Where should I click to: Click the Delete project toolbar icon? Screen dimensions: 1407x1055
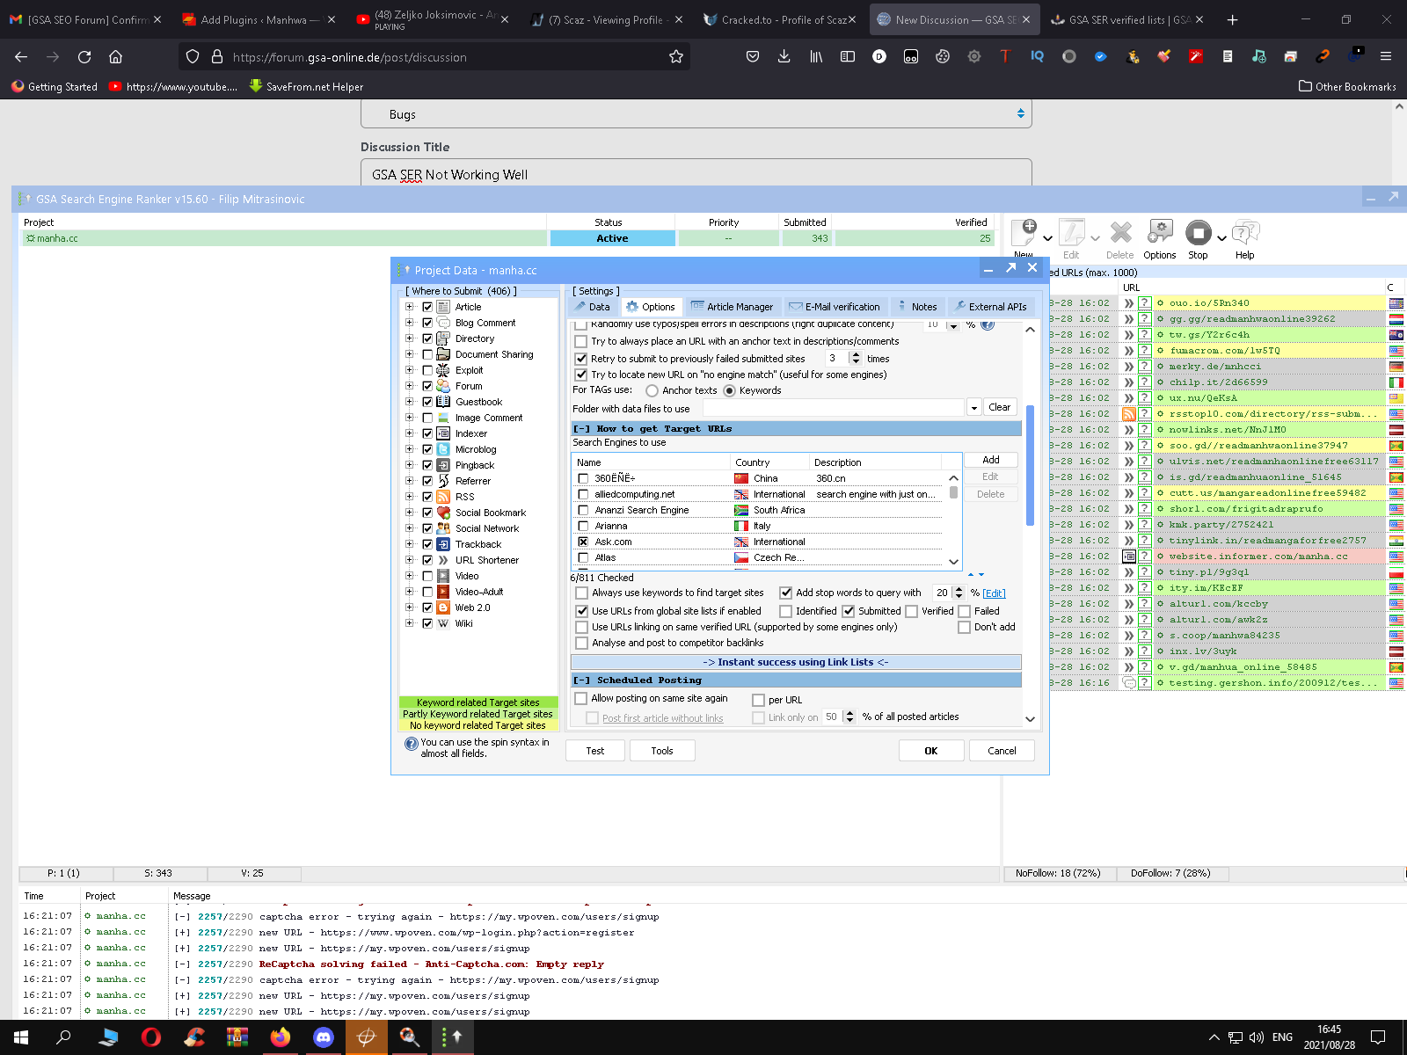(x=1120, y=232)
